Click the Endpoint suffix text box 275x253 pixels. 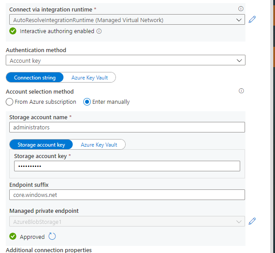[127, 195]
